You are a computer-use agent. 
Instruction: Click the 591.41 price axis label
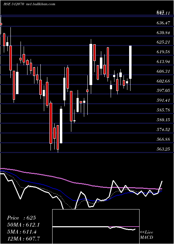click(163, 100)
